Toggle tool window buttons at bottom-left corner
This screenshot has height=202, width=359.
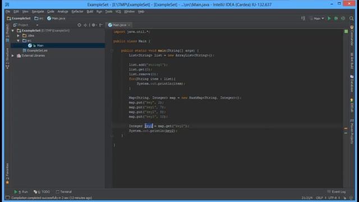(x=7, y=198)
